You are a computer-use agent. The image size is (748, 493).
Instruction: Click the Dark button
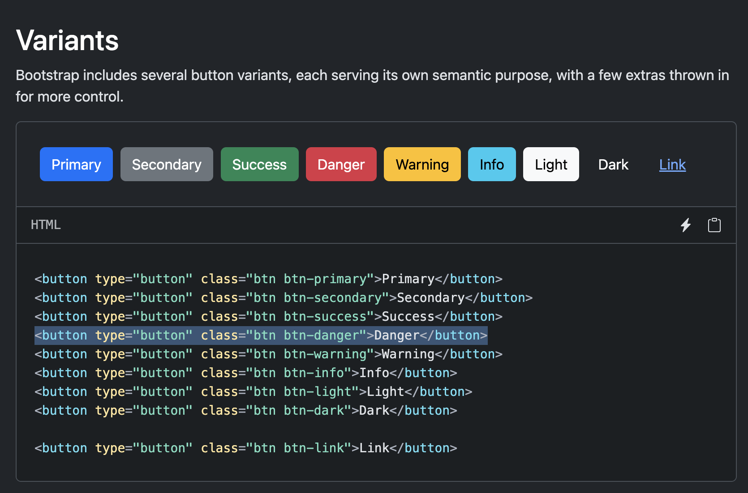[x=613, y=164]
